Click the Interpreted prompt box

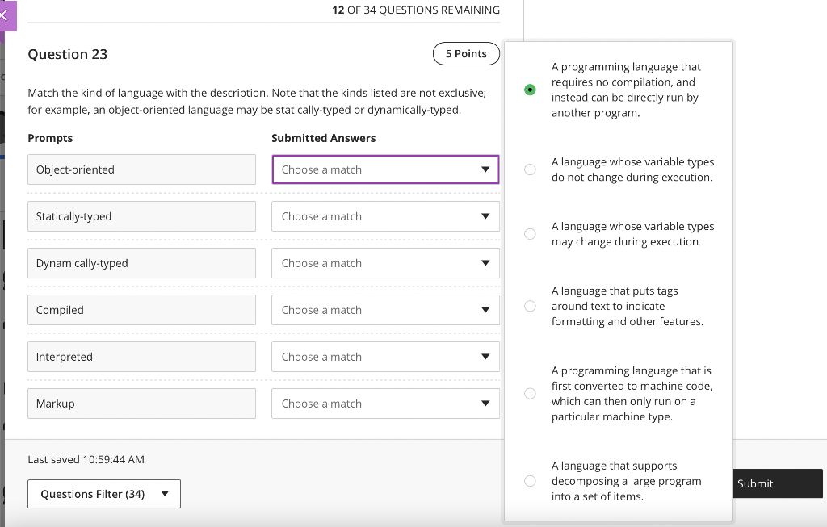click(x=141, y=357)
